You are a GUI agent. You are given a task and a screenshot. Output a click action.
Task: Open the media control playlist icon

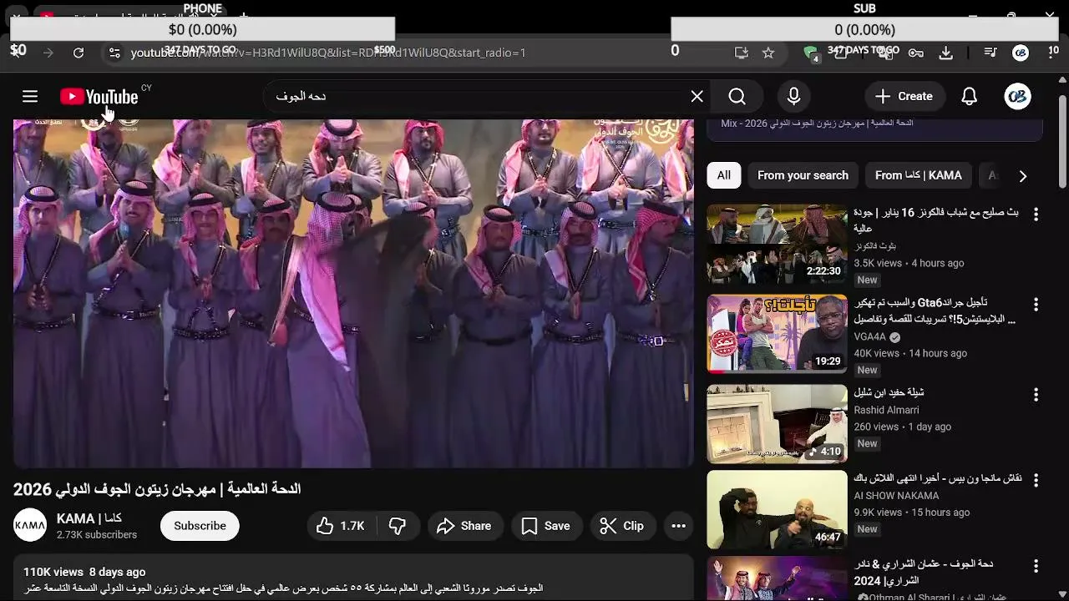(990, 53)
